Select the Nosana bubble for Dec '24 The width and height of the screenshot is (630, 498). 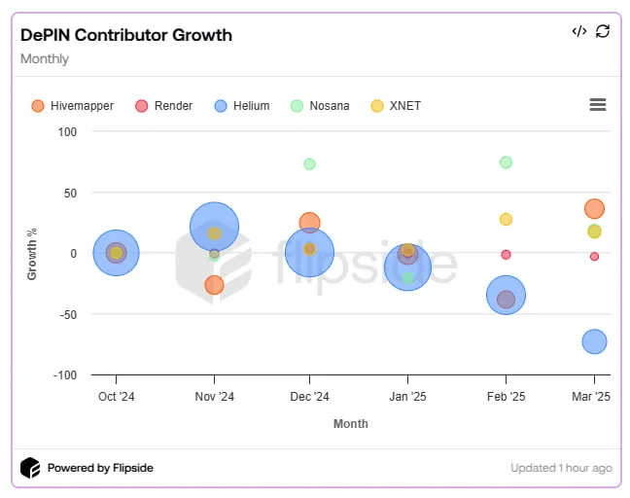tap(309, 164)
